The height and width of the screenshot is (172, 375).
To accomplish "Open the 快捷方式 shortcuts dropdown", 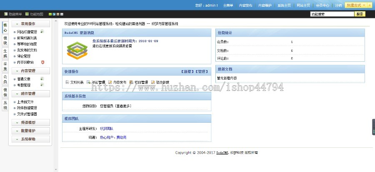I will [356, 5].
